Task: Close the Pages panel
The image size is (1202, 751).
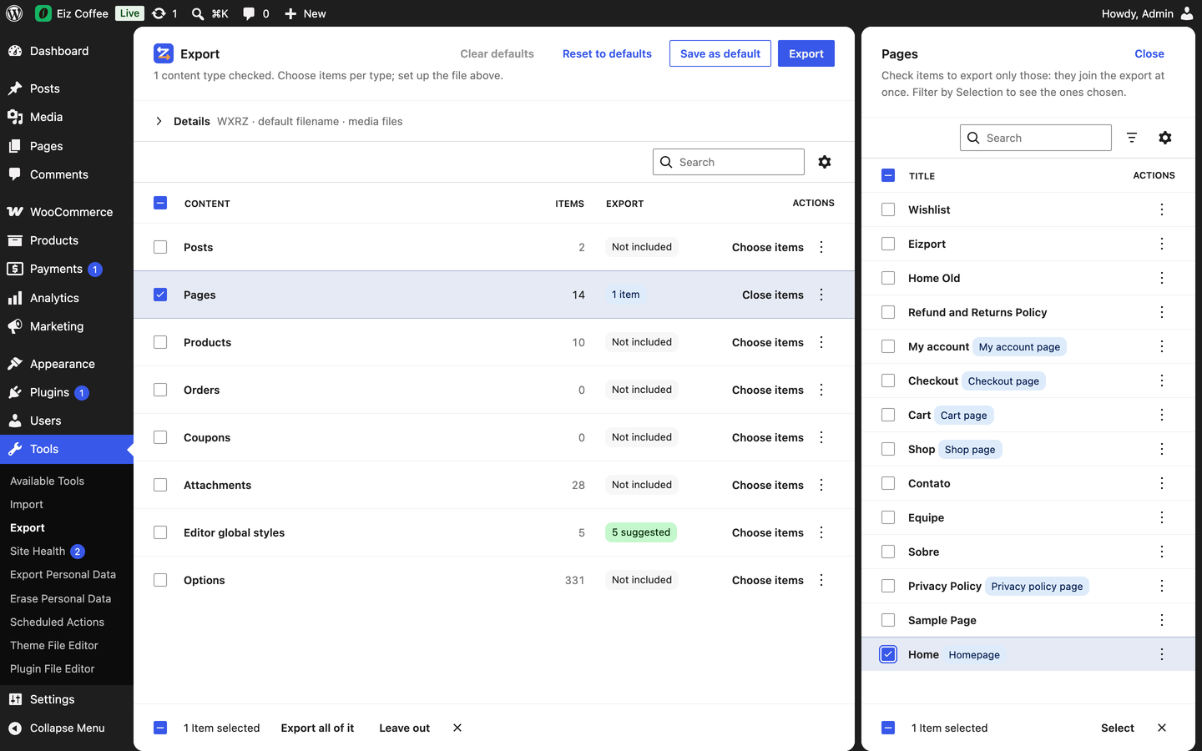Action: (x=1149, y=53)
